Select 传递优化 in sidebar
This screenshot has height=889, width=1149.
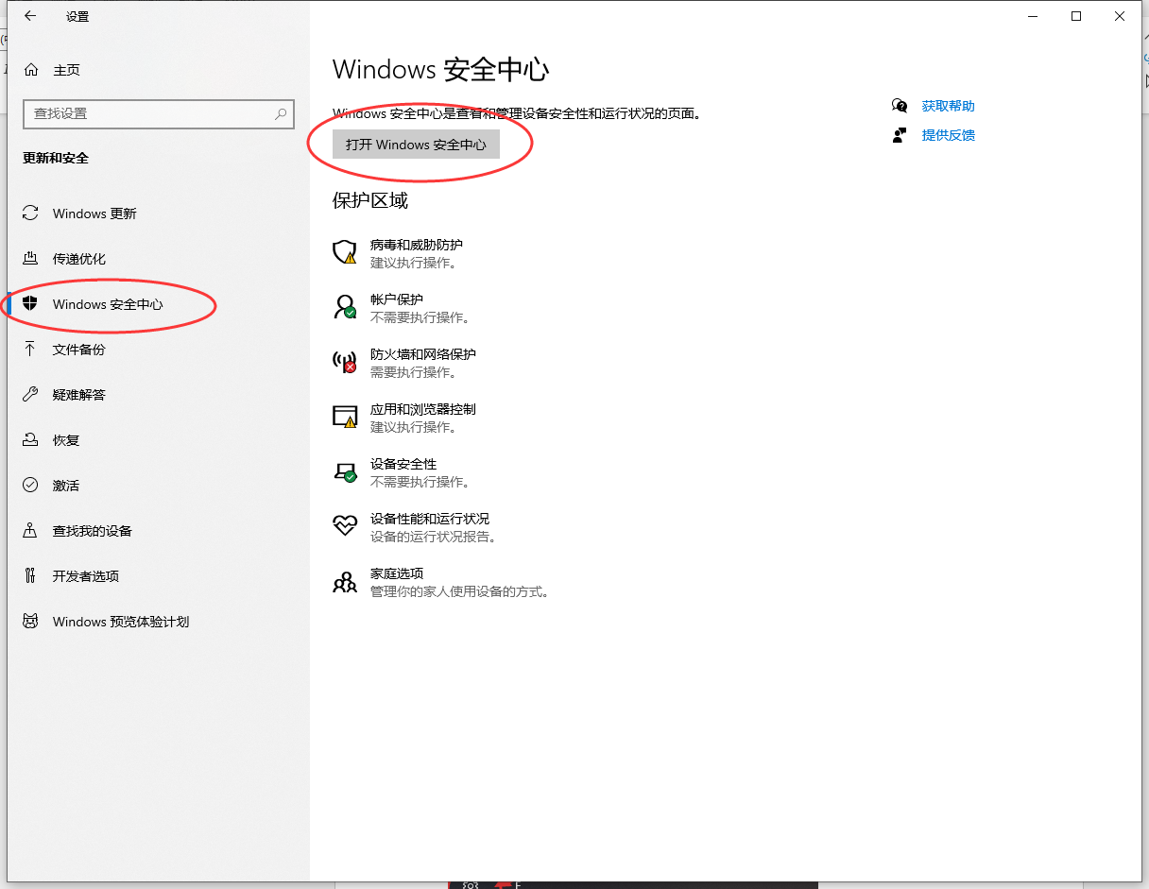[79, 259]
